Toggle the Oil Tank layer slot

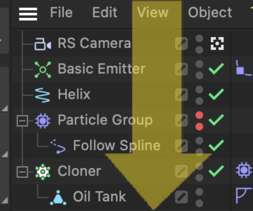point(181,197)
